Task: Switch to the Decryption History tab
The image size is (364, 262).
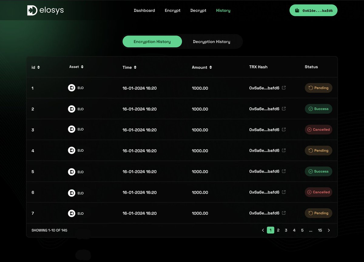Action: pos(211,41)
